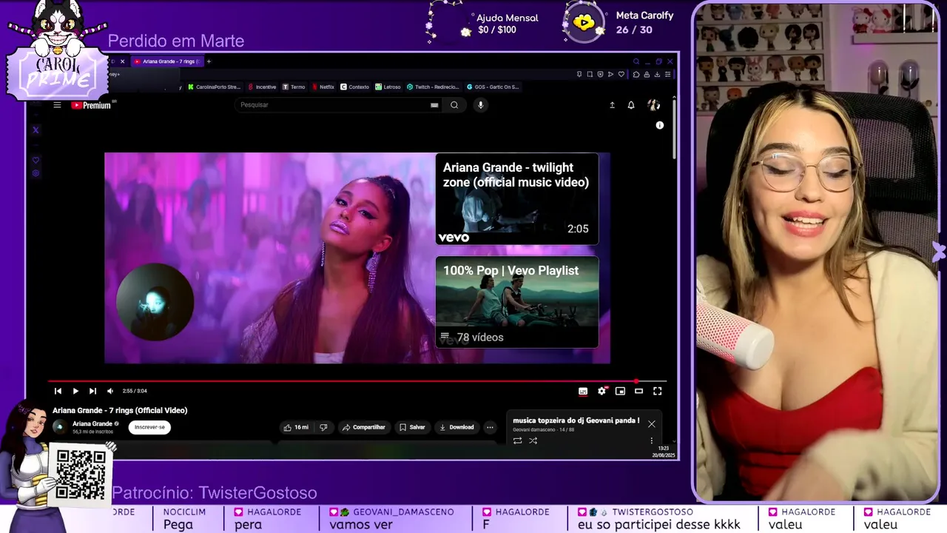
Task: Open the Letroso bookmark
Action: pos(388,87)
